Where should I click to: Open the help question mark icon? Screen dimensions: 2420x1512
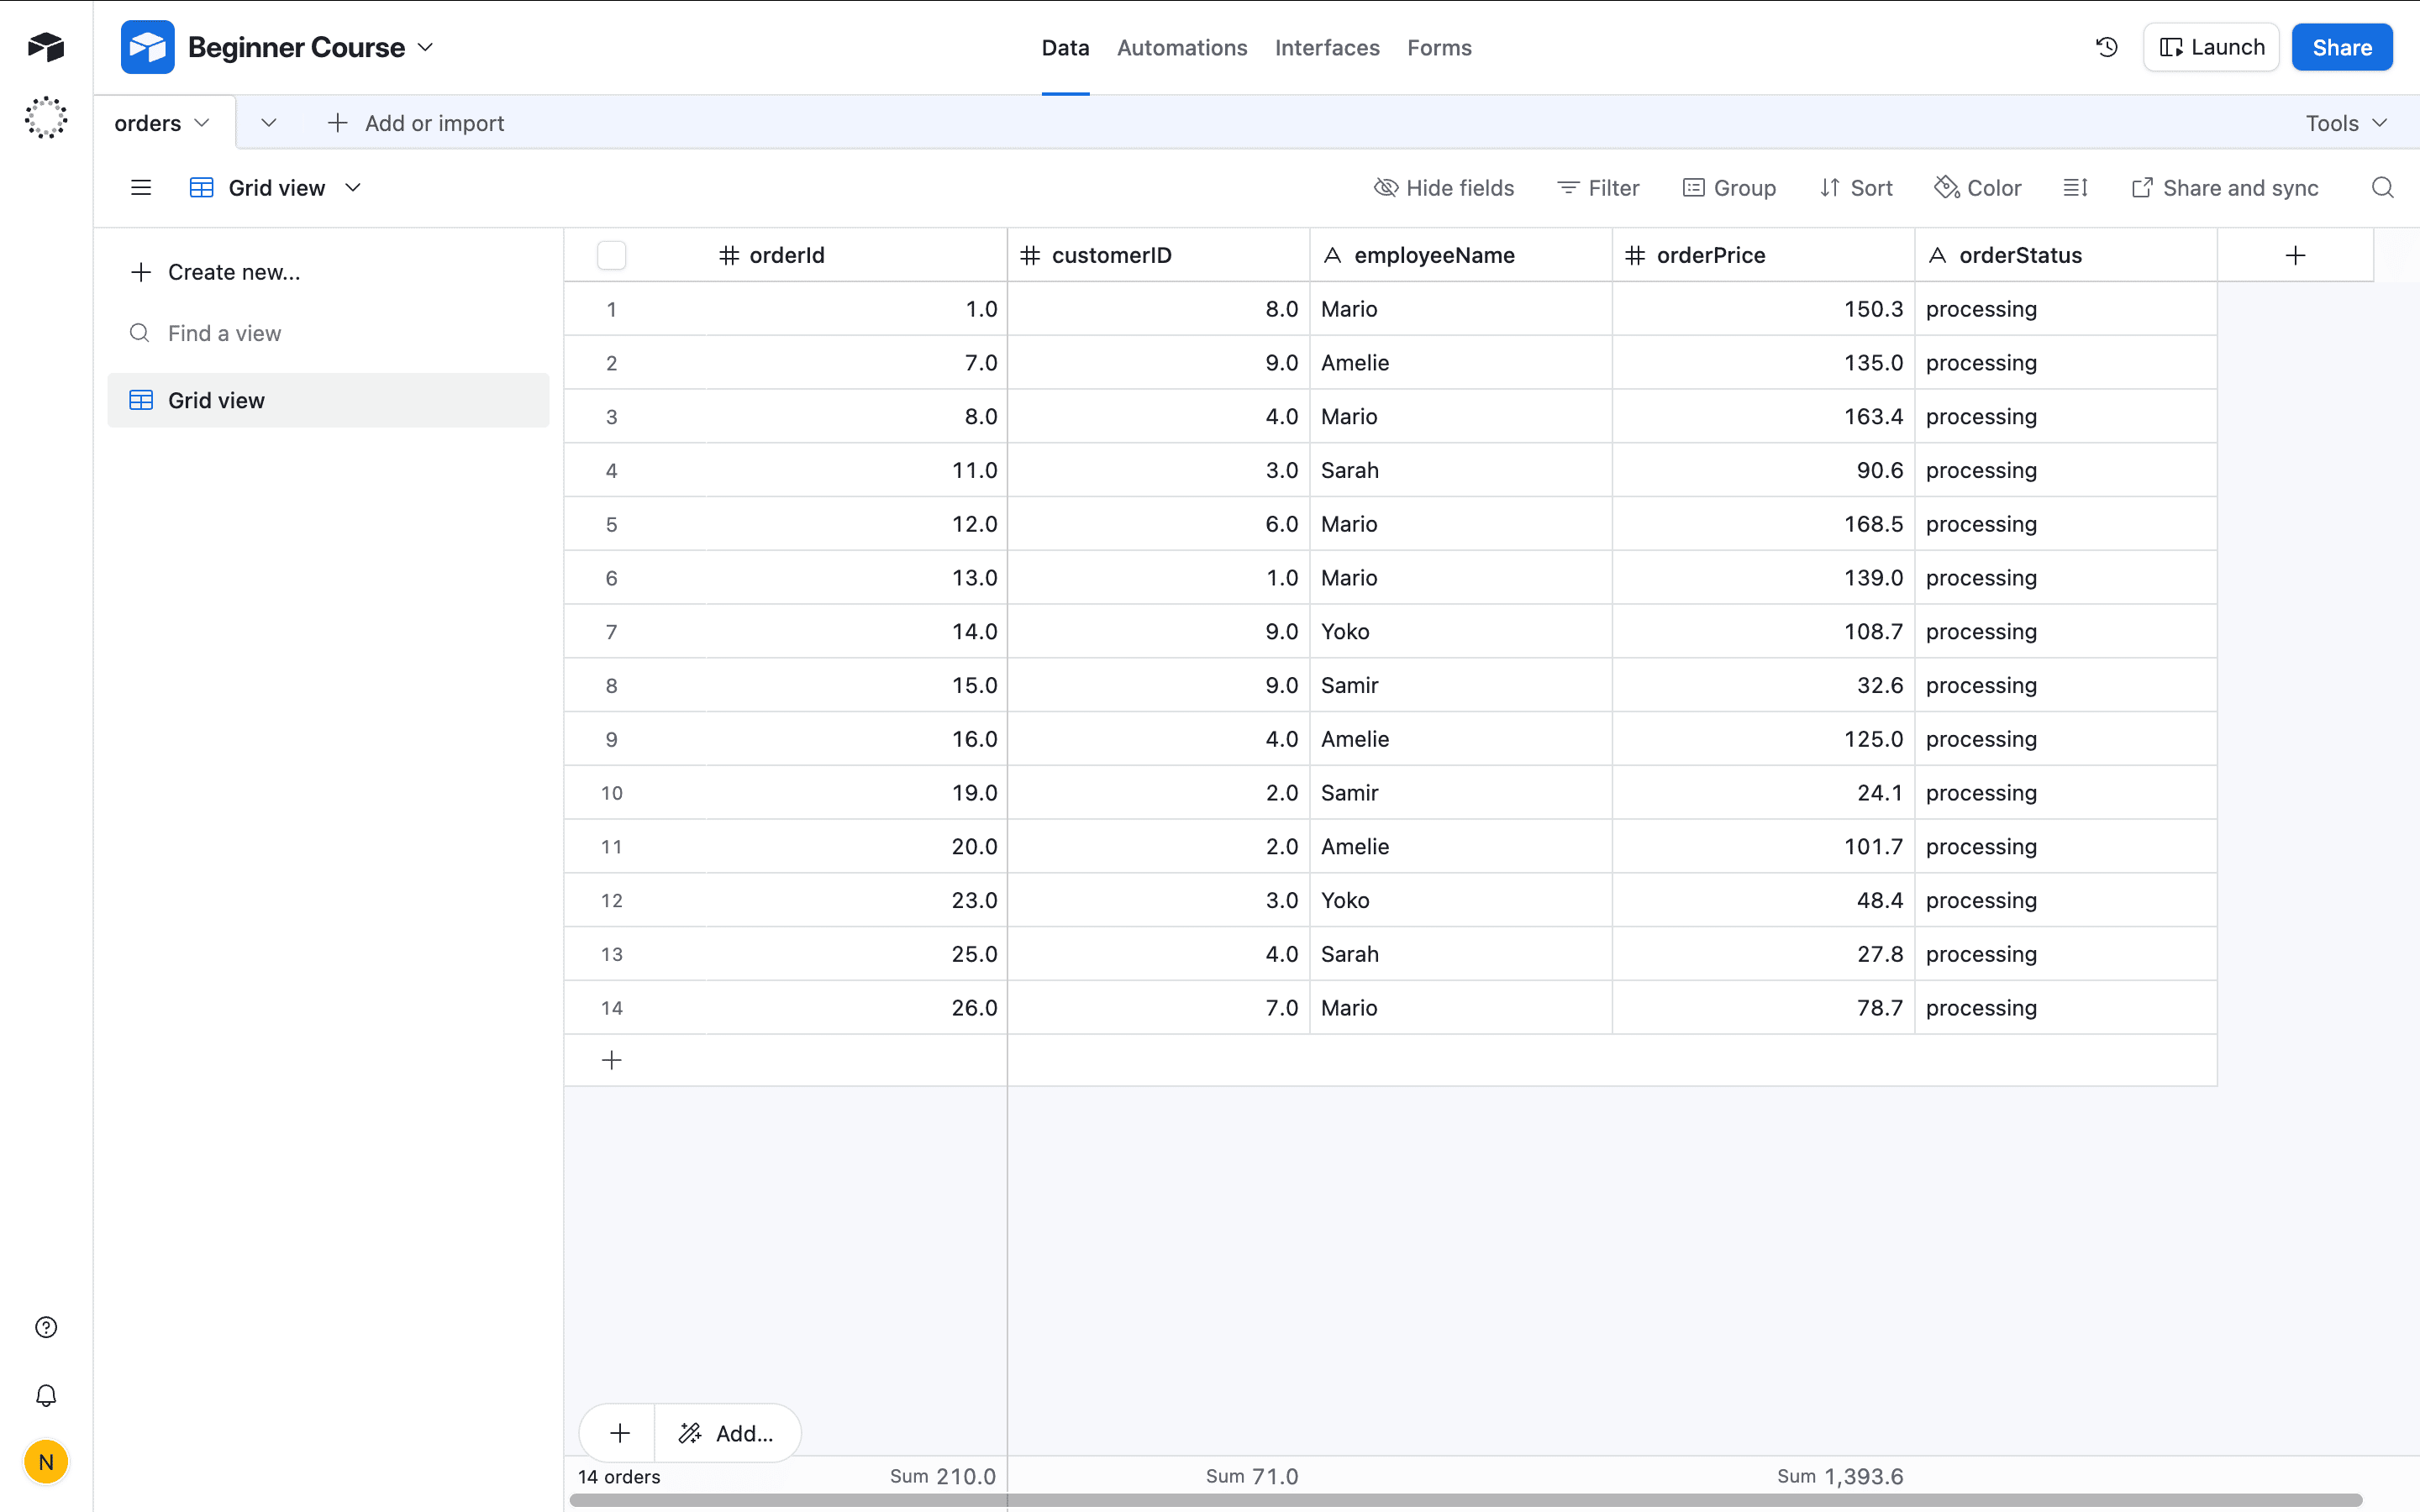pyautogui.click(x=46, y=1327)
